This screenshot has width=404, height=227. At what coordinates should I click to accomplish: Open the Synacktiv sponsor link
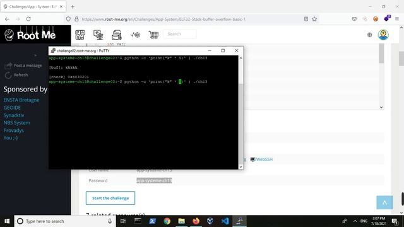14,115
